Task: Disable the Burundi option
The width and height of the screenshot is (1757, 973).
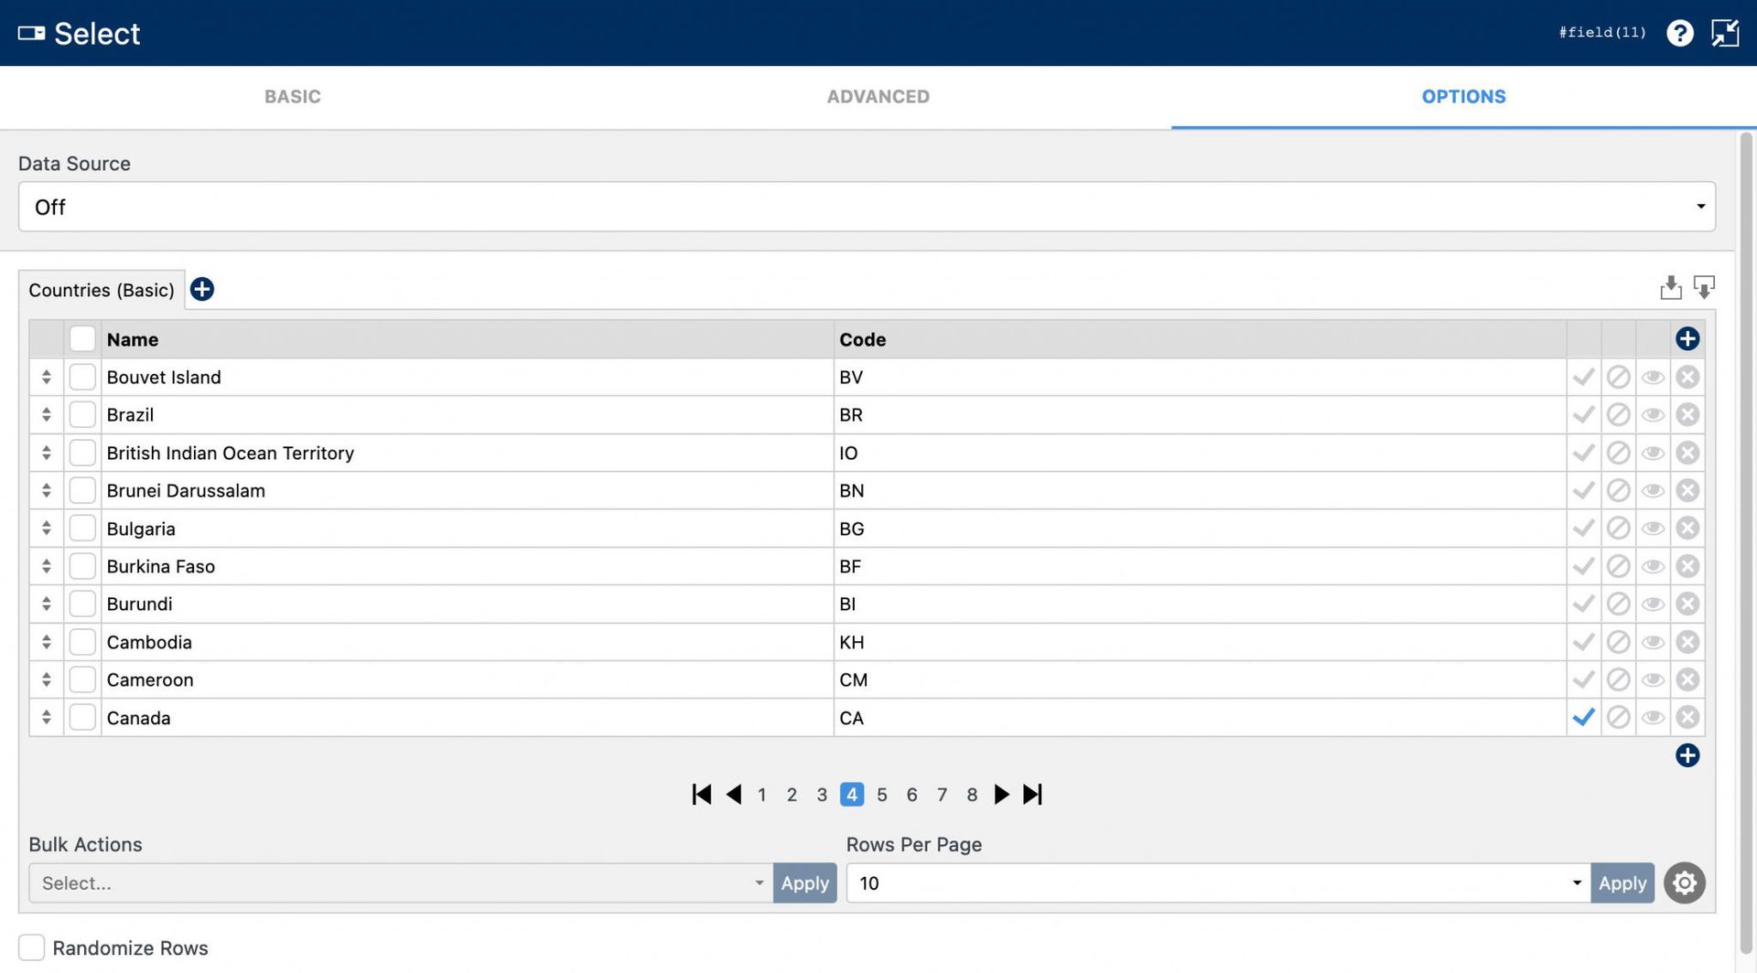Action: tap(1618, 604)
